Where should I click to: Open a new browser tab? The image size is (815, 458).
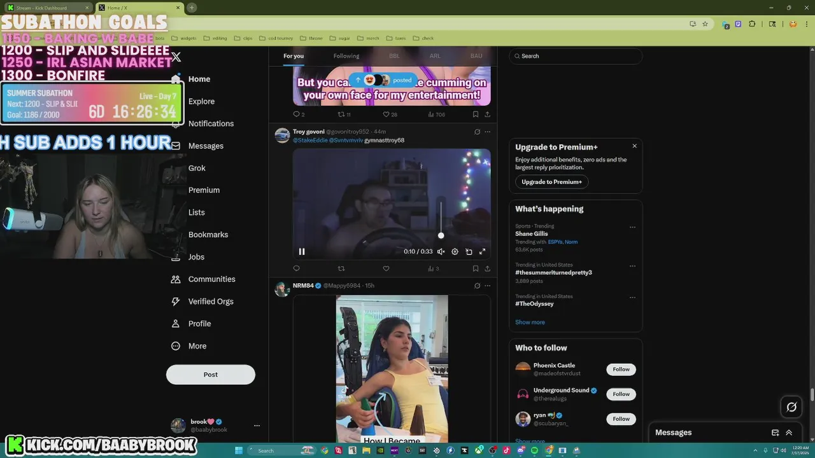tap(192, 8)
